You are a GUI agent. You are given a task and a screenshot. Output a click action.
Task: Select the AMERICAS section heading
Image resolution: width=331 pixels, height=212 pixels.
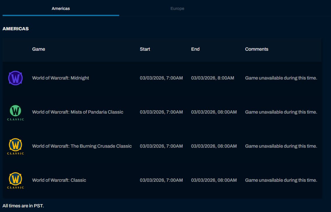pyautogui.click(x=16, y=29)
